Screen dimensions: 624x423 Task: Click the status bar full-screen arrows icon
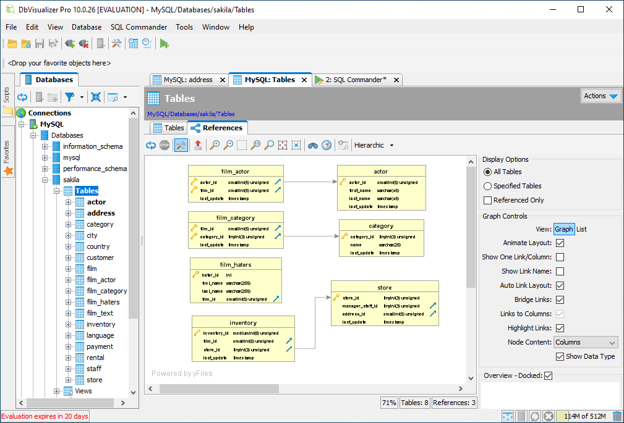[508, 416]
